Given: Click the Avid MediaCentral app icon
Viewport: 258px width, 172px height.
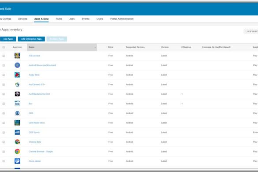Looking at the screenshot, I should tap(17, 94).
